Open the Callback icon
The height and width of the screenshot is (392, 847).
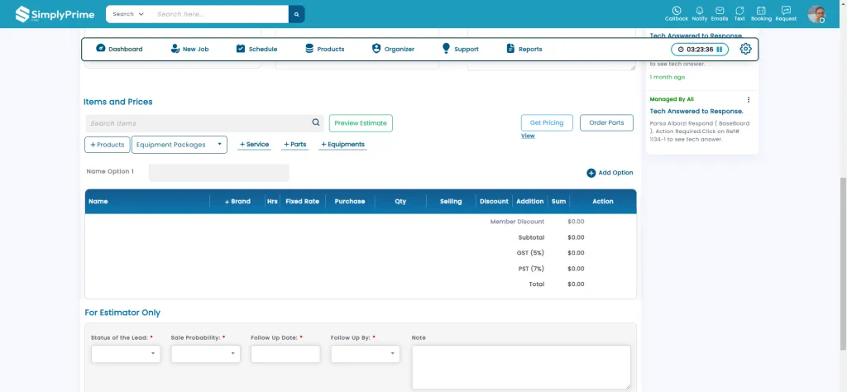(677, 14)
